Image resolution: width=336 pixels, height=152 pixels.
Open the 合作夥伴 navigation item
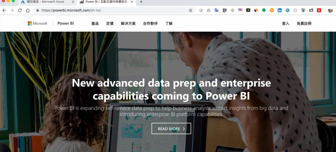pyautogui.click(x=150, y=24)
